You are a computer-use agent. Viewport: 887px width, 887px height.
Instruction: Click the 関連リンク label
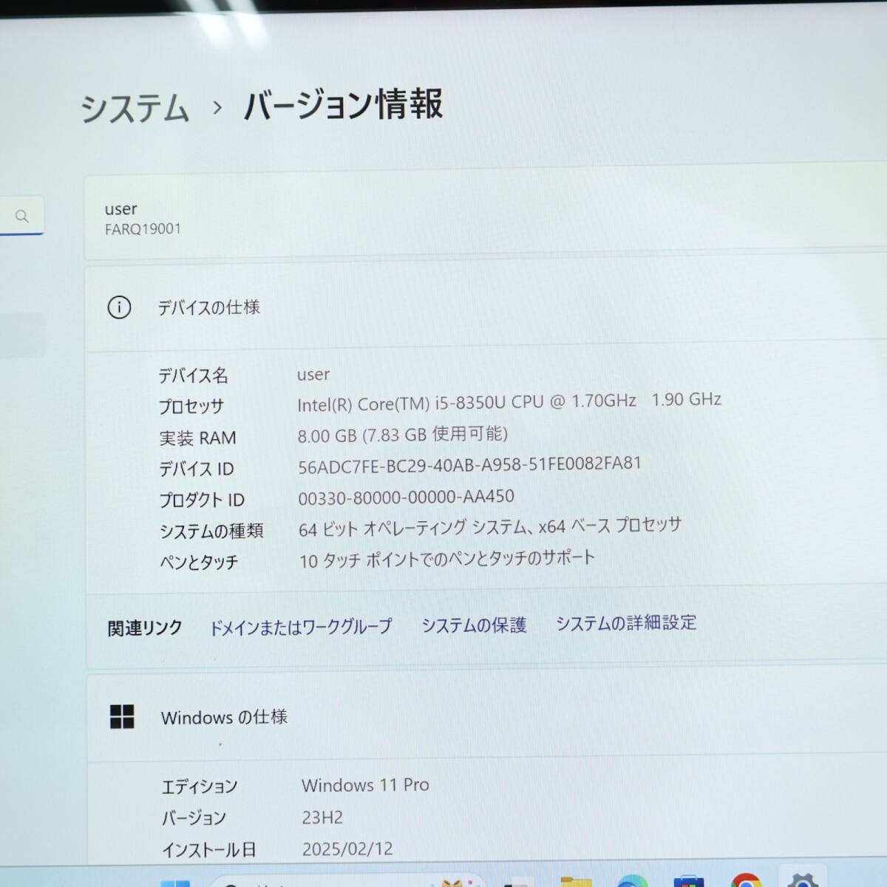pyautogui.click(x=145, y=628)
